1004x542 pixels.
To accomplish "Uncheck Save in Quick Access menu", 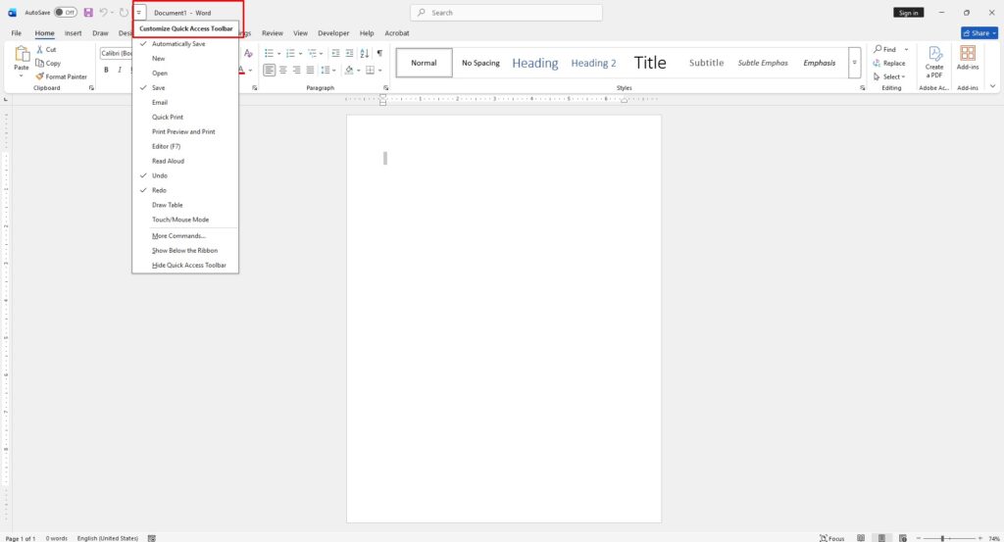I will click(x=185, y=87).
